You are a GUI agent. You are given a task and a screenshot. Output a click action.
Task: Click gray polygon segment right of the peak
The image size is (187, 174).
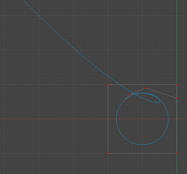[x=161, y=93]
